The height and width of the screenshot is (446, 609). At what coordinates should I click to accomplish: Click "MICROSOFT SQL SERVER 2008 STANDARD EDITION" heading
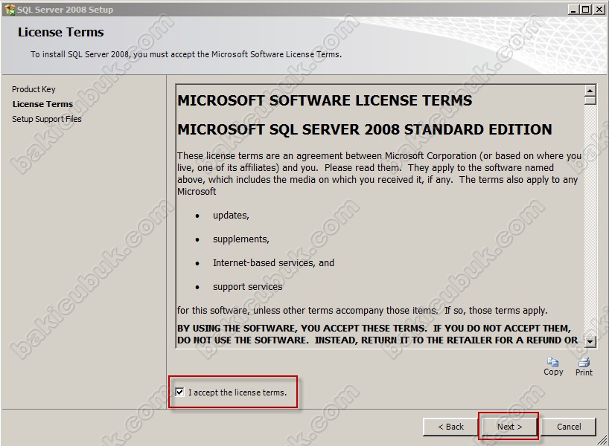(x=365, y=129)
